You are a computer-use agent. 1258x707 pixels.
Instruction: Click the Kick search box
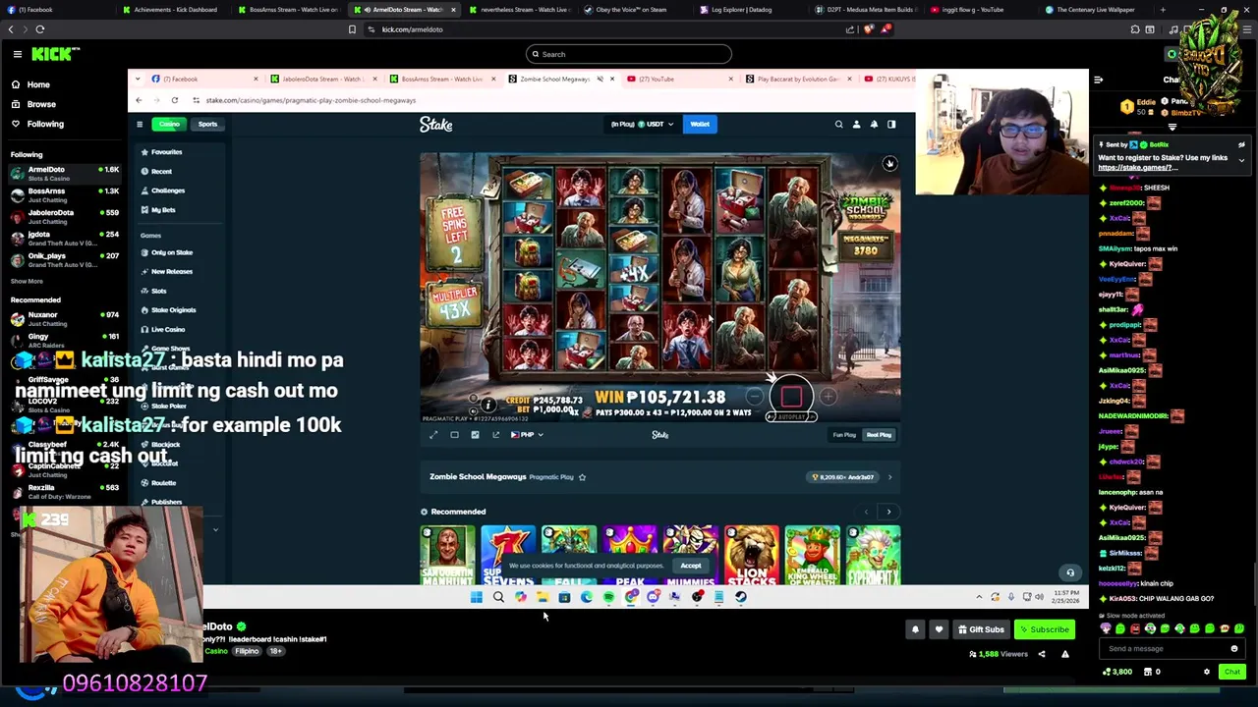629,54
